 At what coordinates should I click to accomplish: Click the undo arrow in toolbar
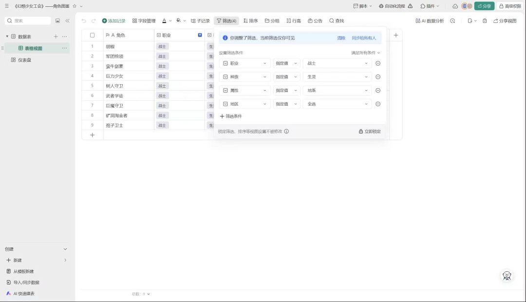[83, 21]
